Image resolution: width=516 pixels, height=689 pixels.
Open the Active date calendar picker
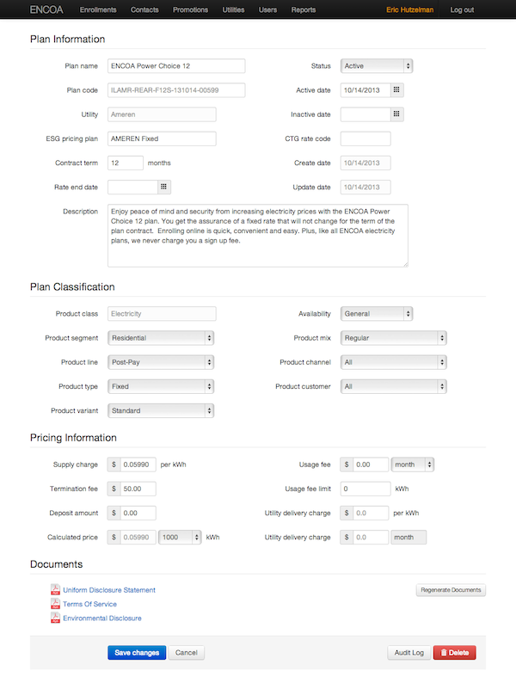click(396, 89)
